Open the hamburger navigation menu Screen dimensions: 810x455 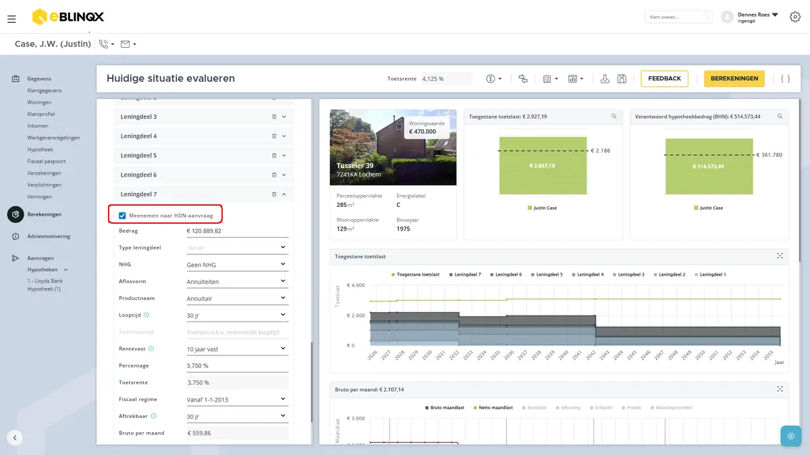click(x=11, y=19)
